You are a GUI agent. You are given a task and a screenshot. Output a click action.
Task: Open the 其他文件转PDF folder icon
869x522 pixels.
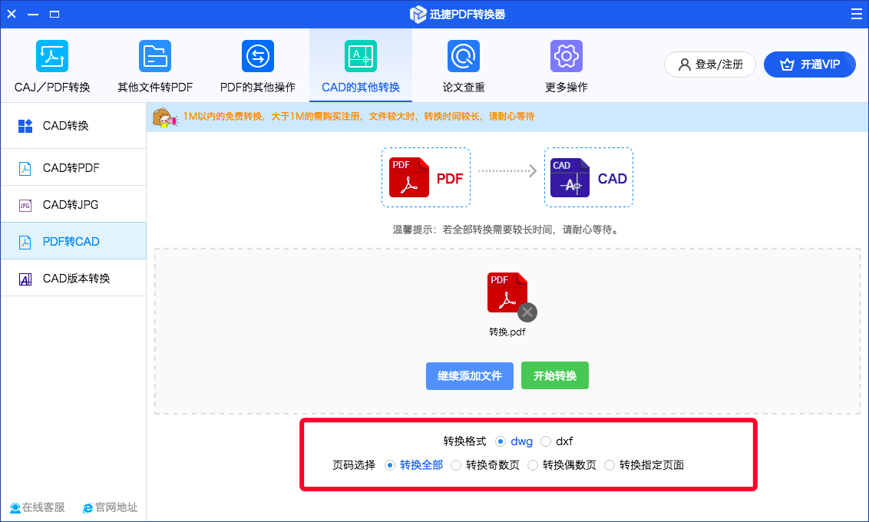pyautogui.click(x=155, y=56)
